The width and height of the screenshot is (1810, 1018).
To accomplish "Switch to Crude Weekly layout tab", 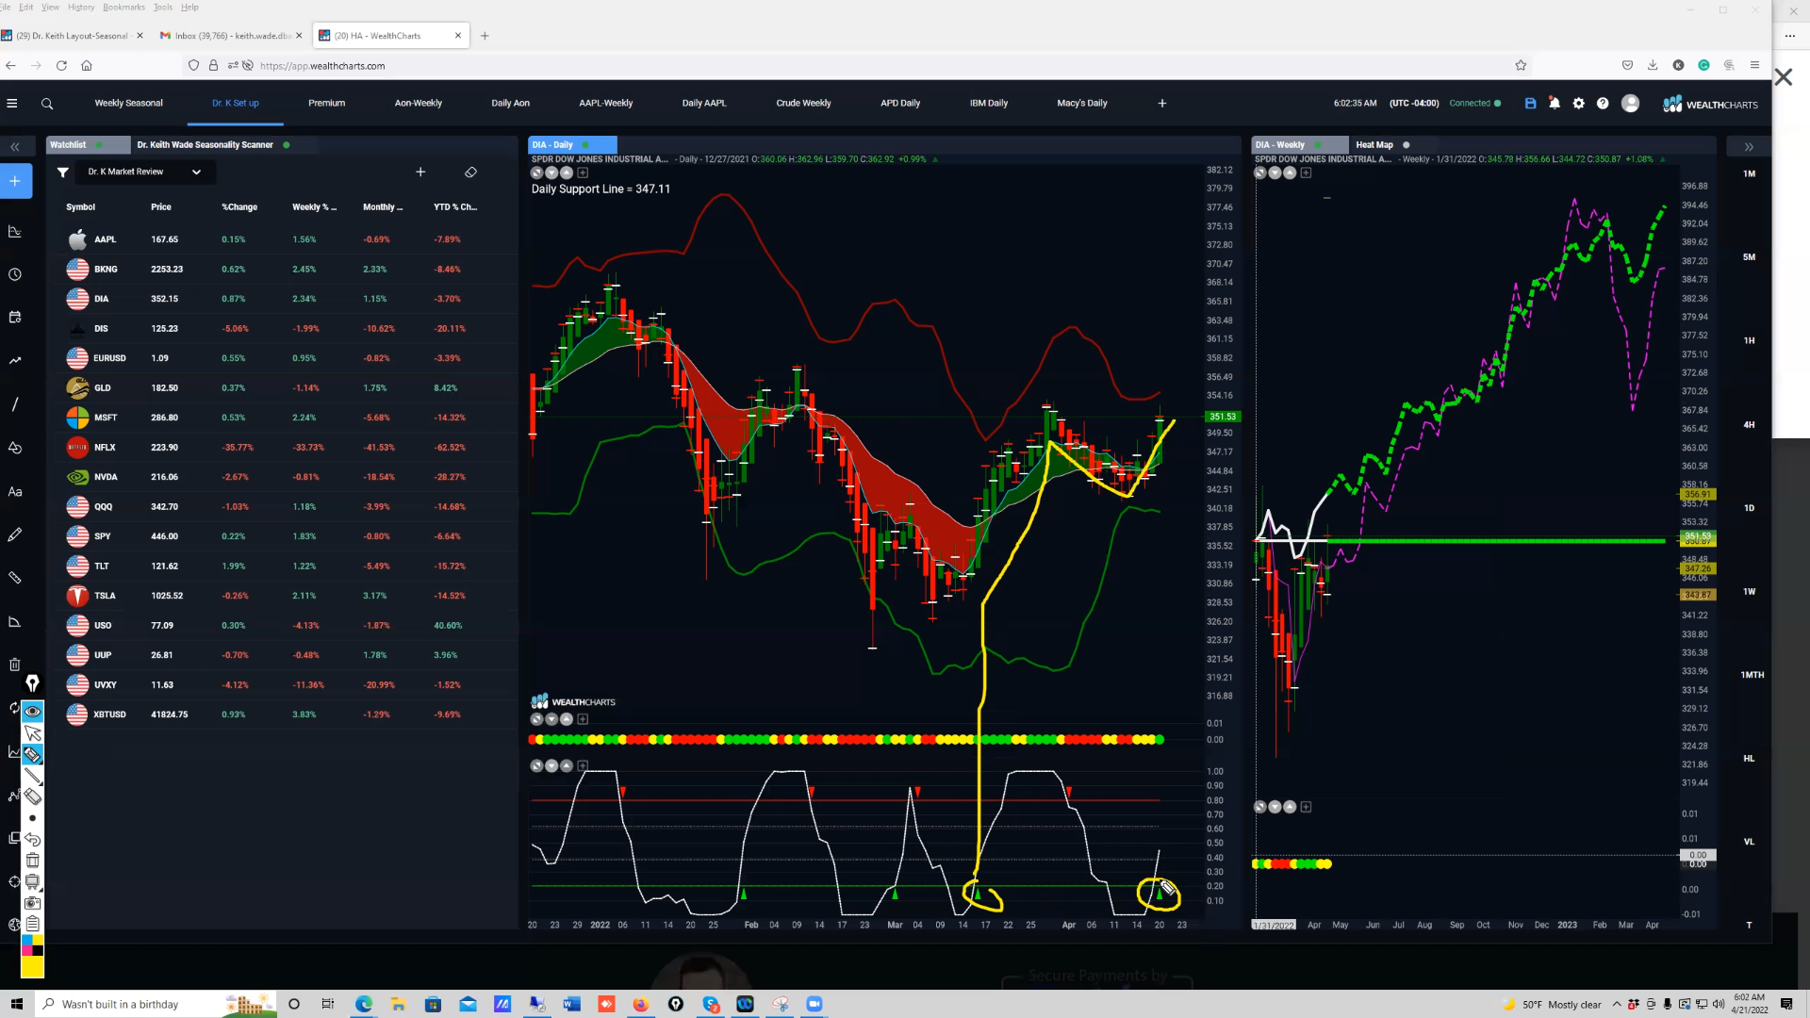I will click(803, 104).
